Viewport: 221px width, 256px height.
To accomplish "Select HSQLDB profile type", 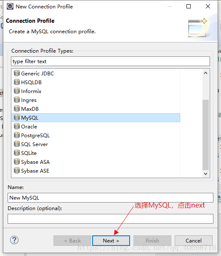I will 31,82.
